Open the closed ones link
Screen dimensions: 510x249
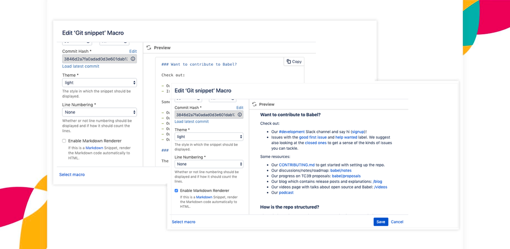click(x=315, y=143)
